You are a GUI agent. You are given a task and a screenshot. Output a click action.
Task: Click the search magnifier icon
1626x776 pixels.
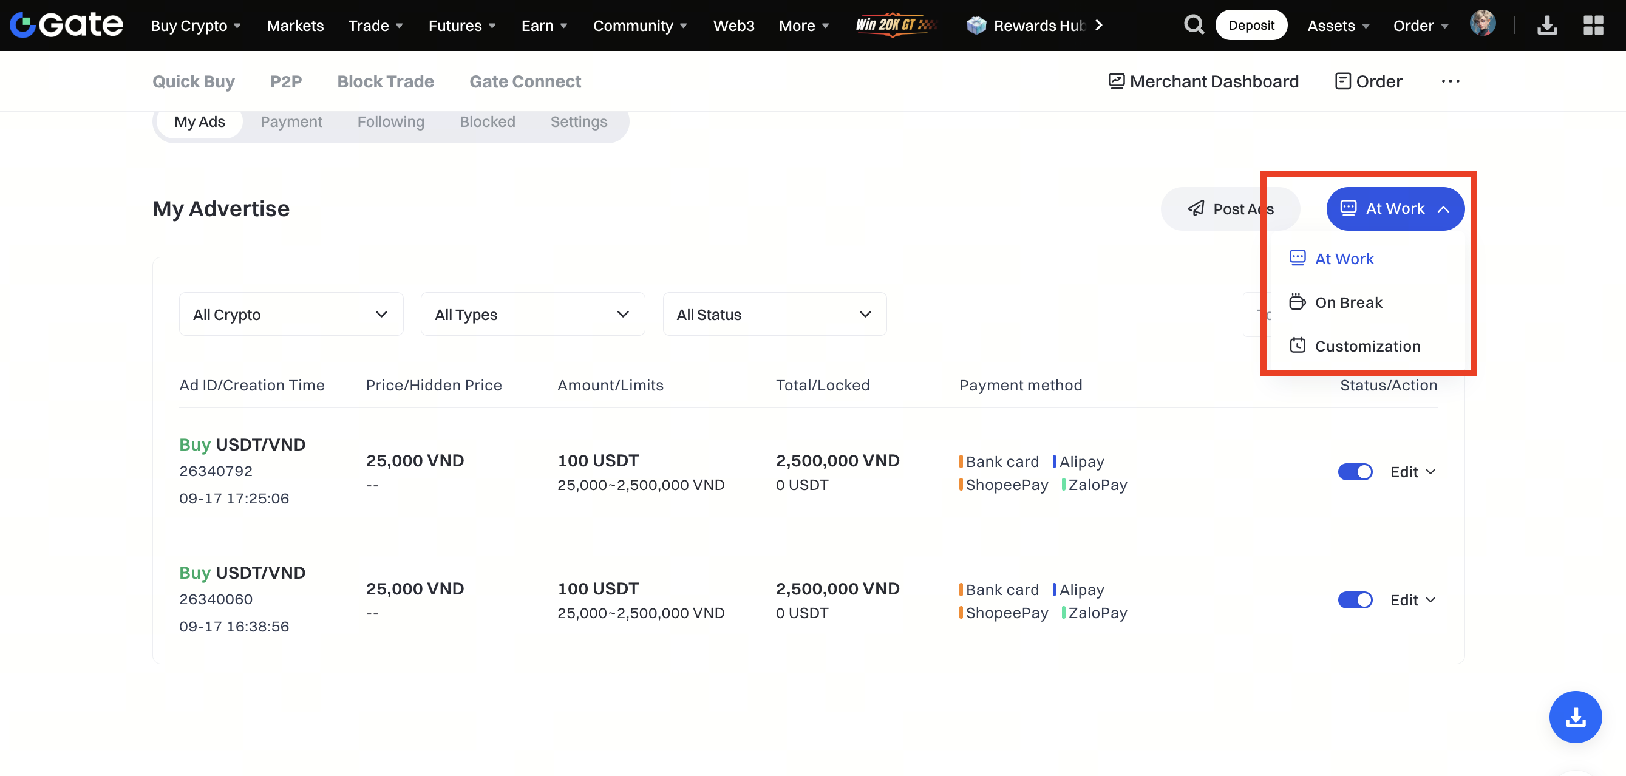tap(1193, 26)
